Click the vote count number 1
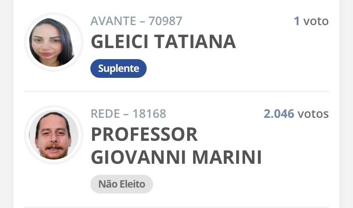The image size is (353, 208). coord(297,21)
